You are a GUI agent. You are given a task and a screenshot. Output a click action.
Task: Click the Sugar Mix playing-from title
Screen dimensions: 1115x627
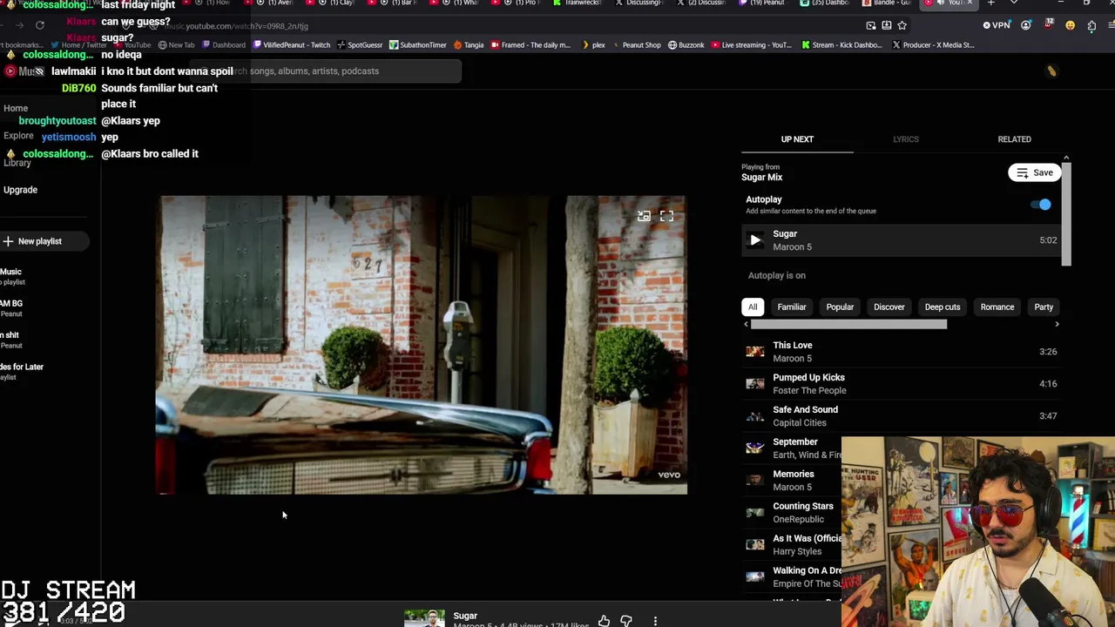pos(762,178)
